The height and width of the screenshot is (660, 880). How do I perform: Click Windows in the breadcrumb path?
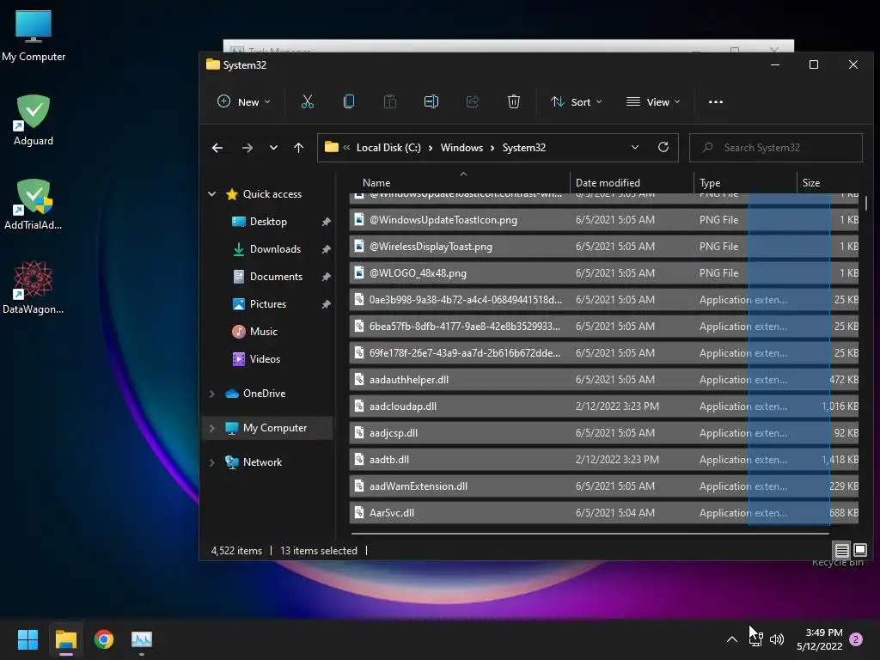point(461,148)
